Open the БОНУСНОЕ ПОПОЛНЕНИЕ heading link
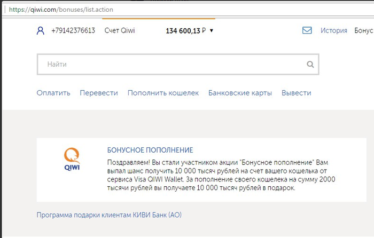Viewport: 374px width, 238px height. pyautogui.click(x=150, y=150)
